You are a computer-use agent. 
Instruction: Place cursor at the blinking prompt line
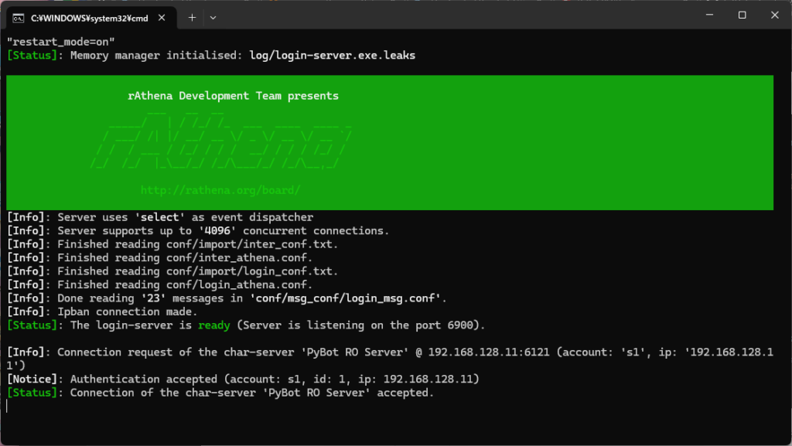click(8, 406)
